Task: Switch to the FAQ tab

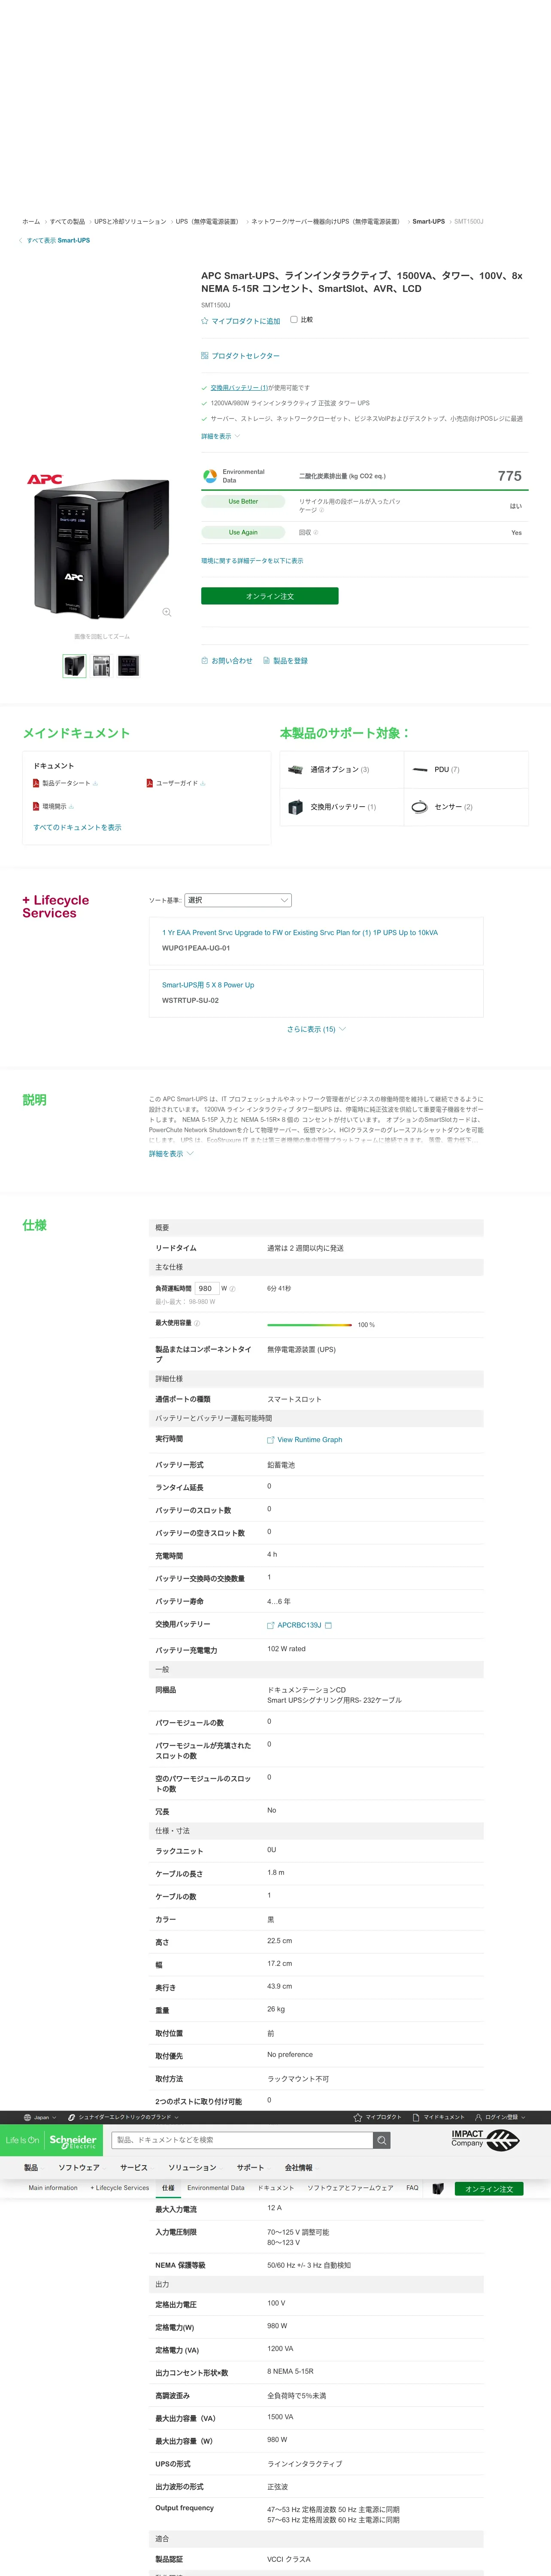Action: (412, 2188)
